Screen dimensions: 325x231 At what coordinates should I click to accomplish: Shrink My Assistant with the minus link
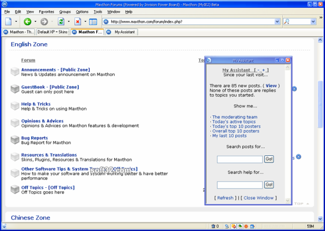click(258, 70)
